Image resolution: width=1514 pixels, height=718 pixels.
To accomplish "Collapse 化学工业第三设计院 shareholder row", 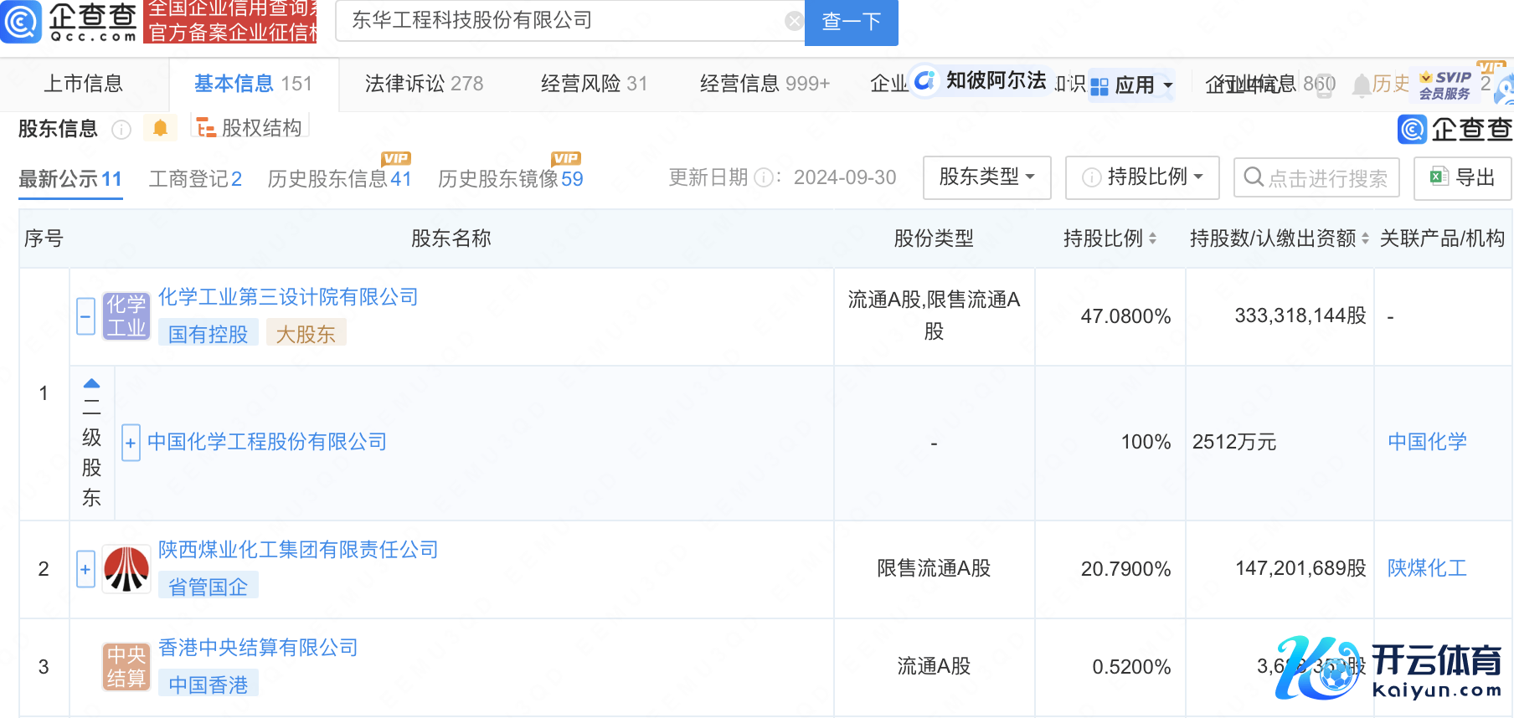I will pyautogui.click(x=85, y=316).
